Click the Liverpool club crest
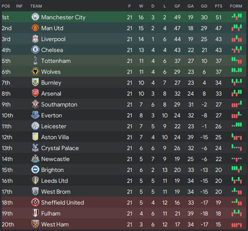The image size is (248, 231). [36, 39]
